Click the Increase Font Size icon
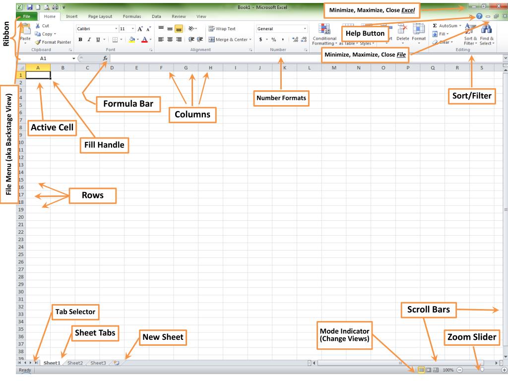Viewport: 508px width, 381px height. (x=140, y=29)
